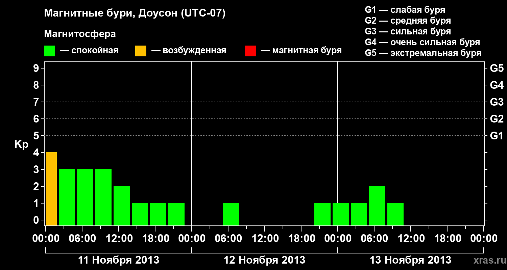Click the 'G4 — очень сильная буря' legend line
This screenshot has height=270, width=507.
[x=422, y=42]
